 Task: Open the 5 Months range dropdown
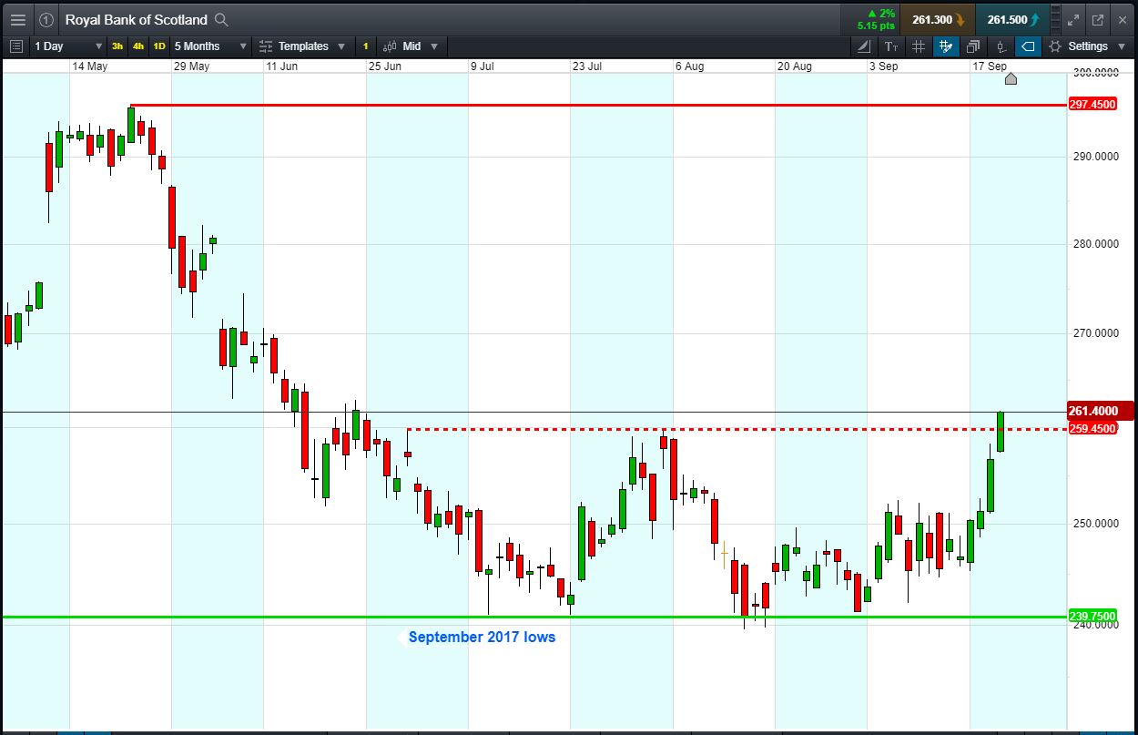tap(210, 46)
